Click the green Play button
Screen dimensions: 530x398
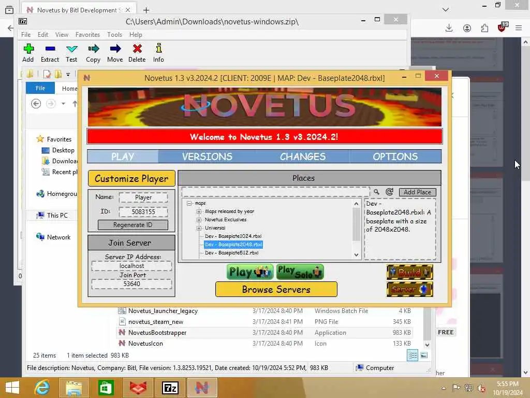pyautogui.click(x=250, y=272)
